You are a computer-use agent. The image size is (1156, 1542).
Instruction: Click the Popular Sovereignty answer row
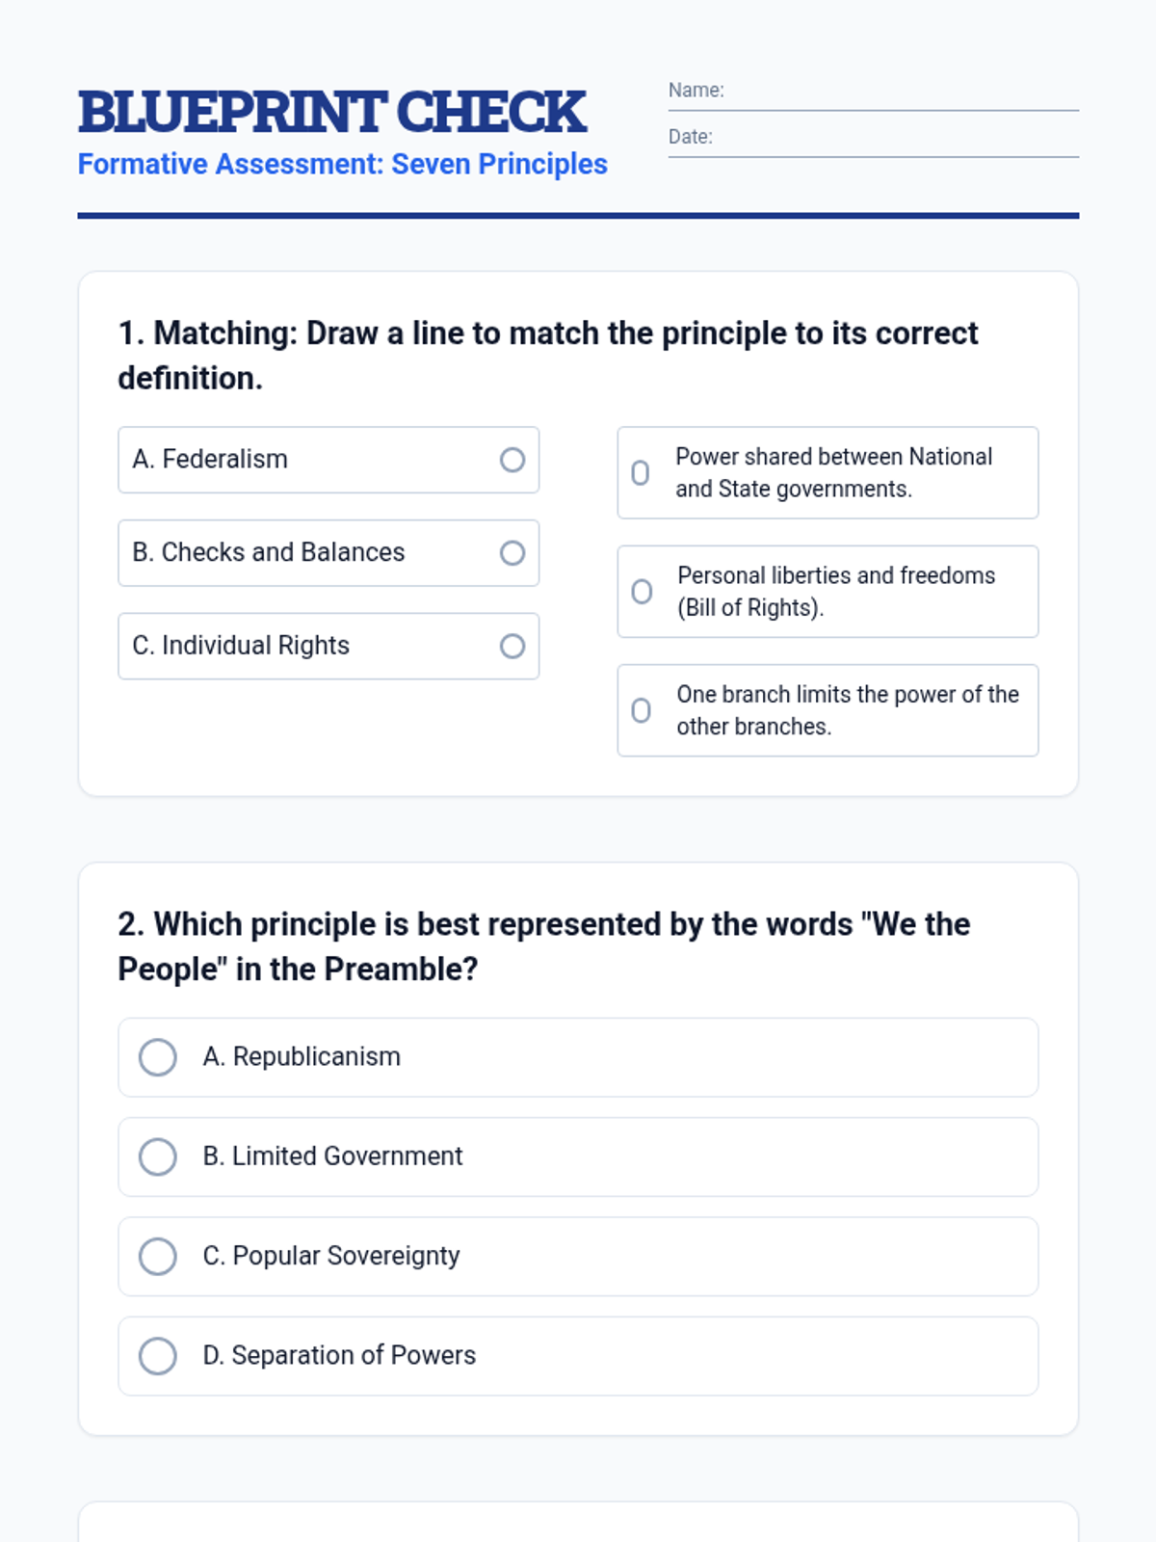578,1257
